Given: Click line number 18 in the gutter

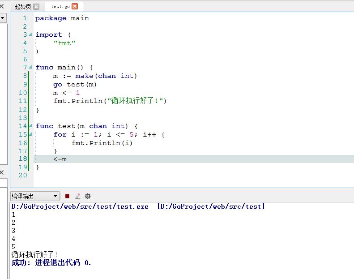Looking at the screenshot, I should 23,159.
